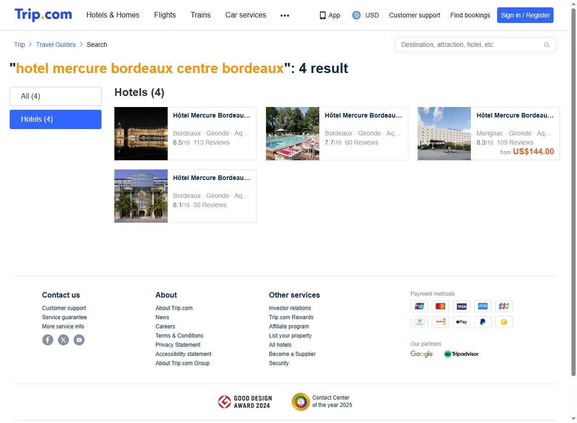Open Trains in top navigation
Image resolution: width=577 pixels, height=423 pixels.
coord(201,15)
